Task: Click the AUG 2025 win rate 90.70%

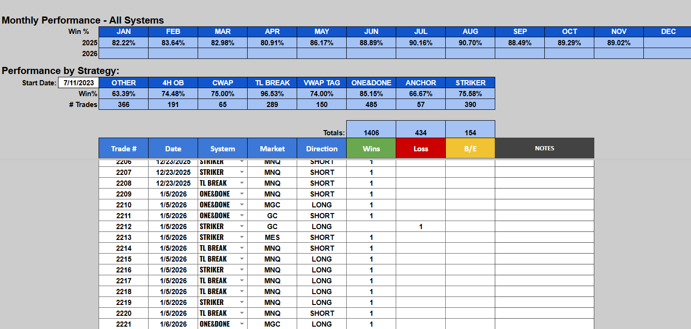Action: click(x=470, y=42)
